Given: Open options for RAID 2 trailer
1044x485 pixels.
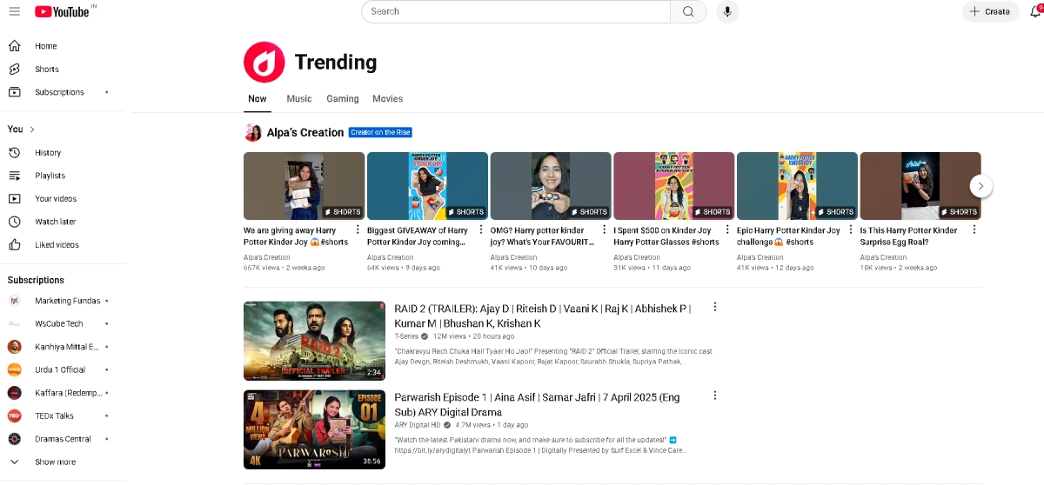Looking at the screenshot, I should tap(715, 307).
